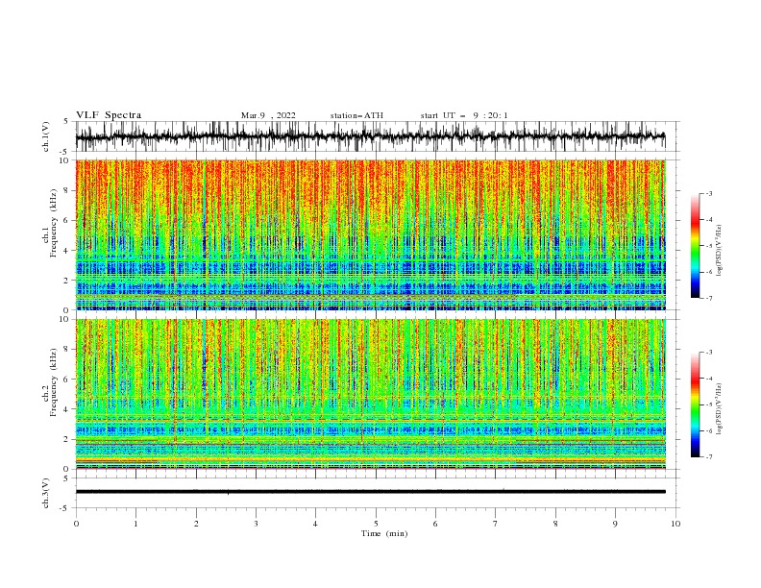Click the ch.1(V) axis "5" tick label

click(67, 122)
